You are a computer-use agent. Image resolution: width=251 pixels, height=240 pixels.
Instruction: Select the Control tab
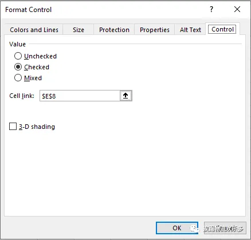tap(222, 29)
